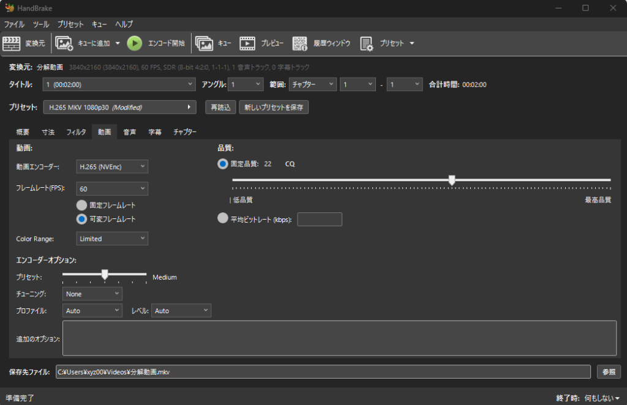
Task: Click the 保存先ファイル path input field
Action: (x=323, y=372)
